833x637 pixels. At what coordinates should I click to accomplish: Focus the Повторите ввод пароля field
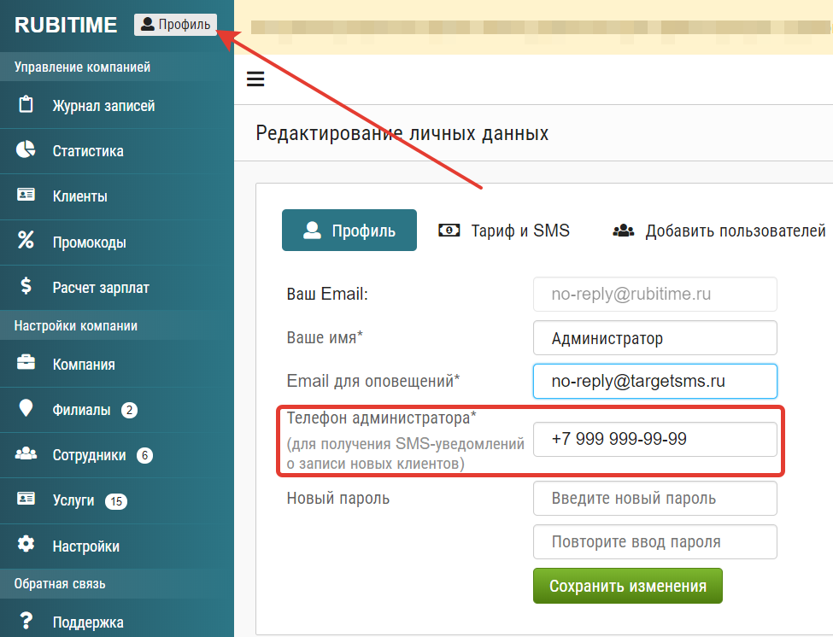click(655, 541)
